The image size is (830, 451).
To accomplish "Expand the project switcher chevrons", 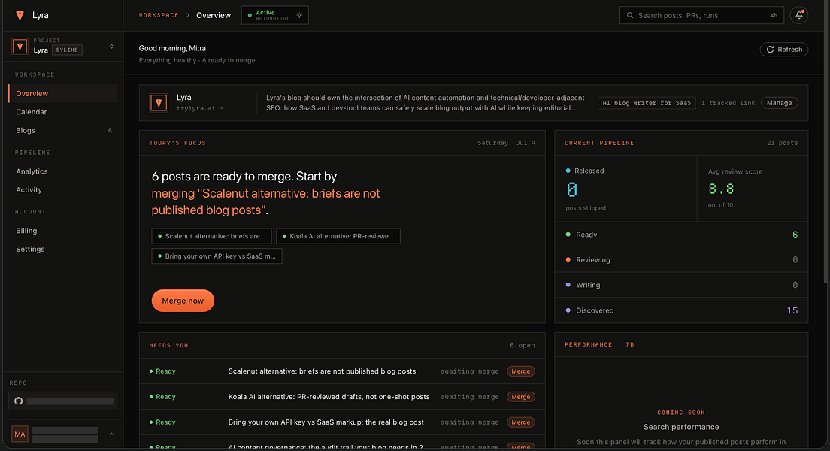I will click(111, 47).
